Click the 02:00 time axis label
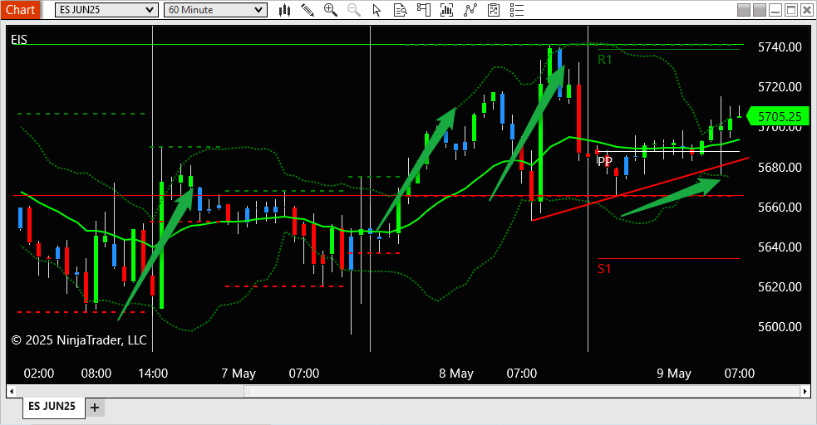 click(x=39, y=374)
